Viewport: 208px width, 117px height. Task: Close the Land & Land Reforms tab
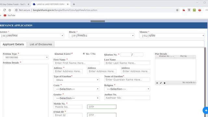pos(68,4)
